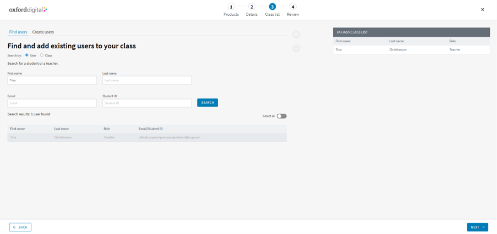Click the Oxford Digital logo
This screenshot has height=234, width=497.
28,9
